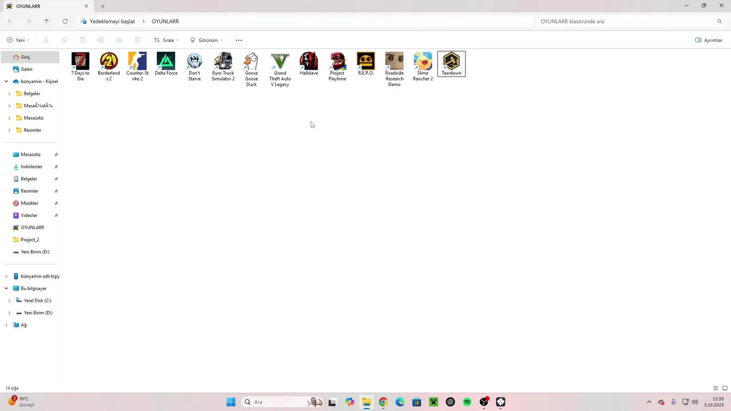Select Roadside Research Demo shortcut

tap(394, 70)
